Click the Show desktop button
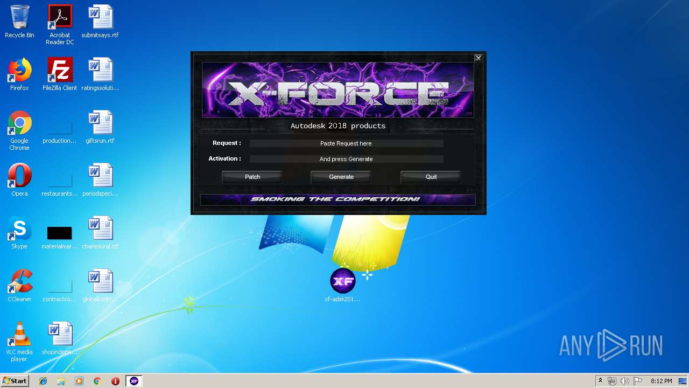This screenshot has width=689, height=388. (x=683, y=381)
